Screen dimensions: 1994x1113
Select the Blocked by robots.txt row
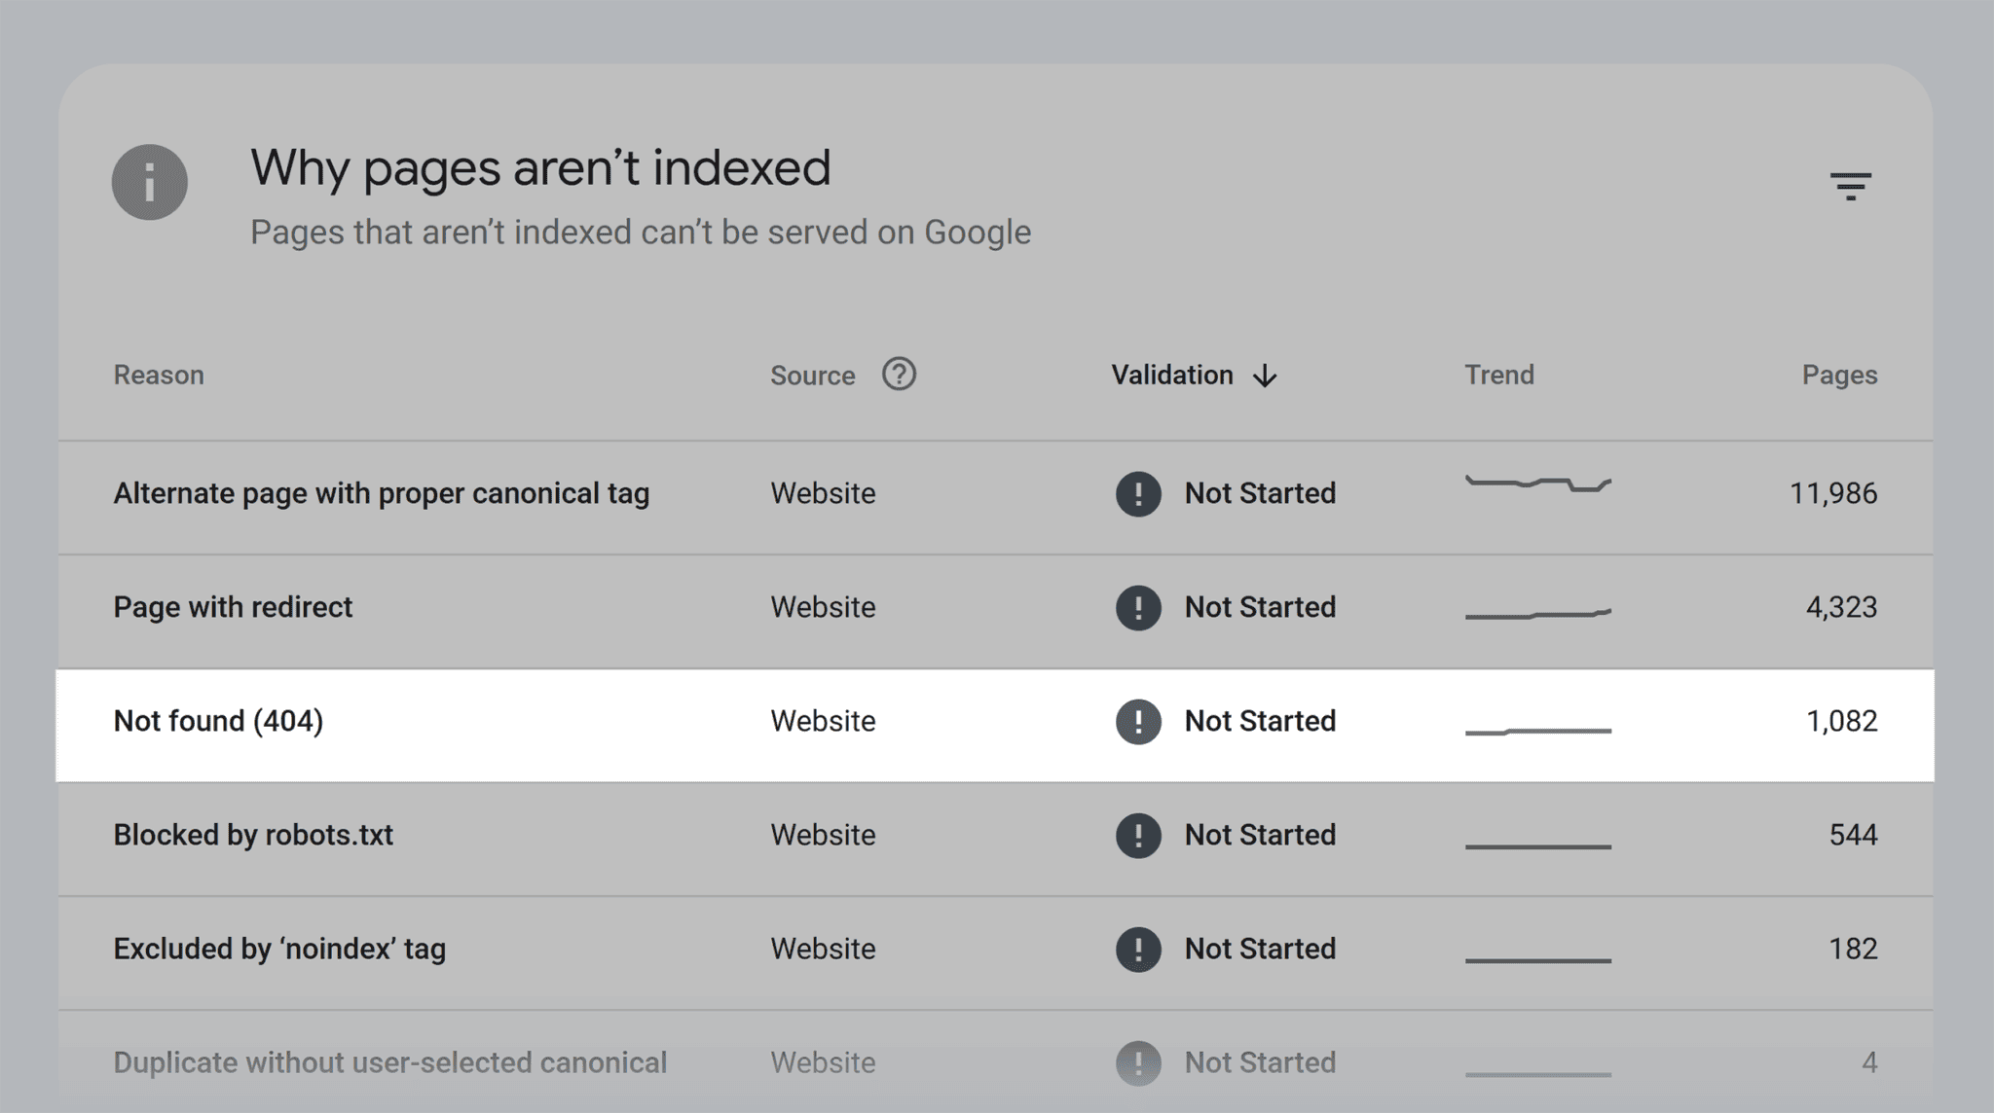tap(253, 835)
